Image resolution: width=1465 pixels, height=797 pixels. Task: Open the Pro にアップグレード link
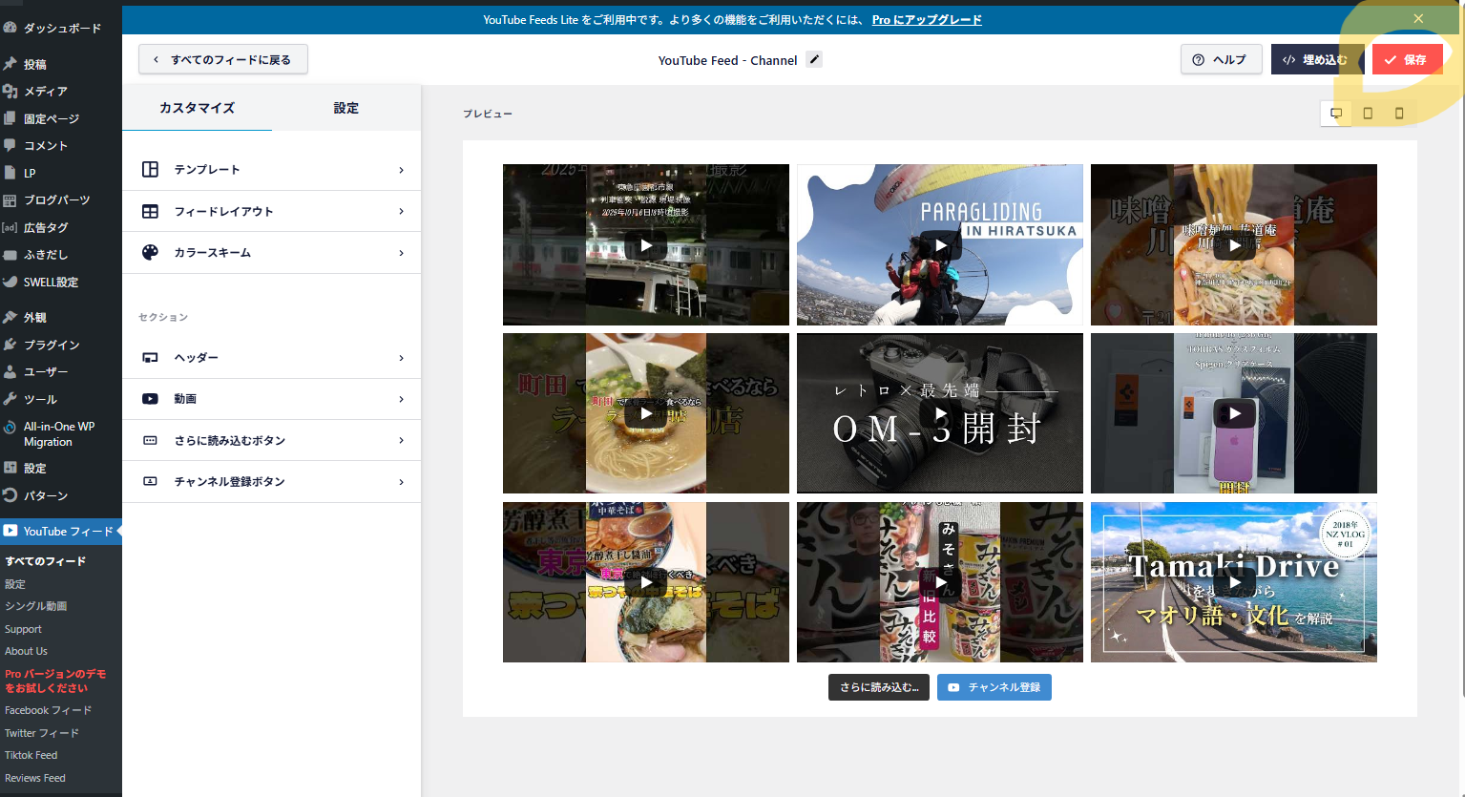[926, 20]
